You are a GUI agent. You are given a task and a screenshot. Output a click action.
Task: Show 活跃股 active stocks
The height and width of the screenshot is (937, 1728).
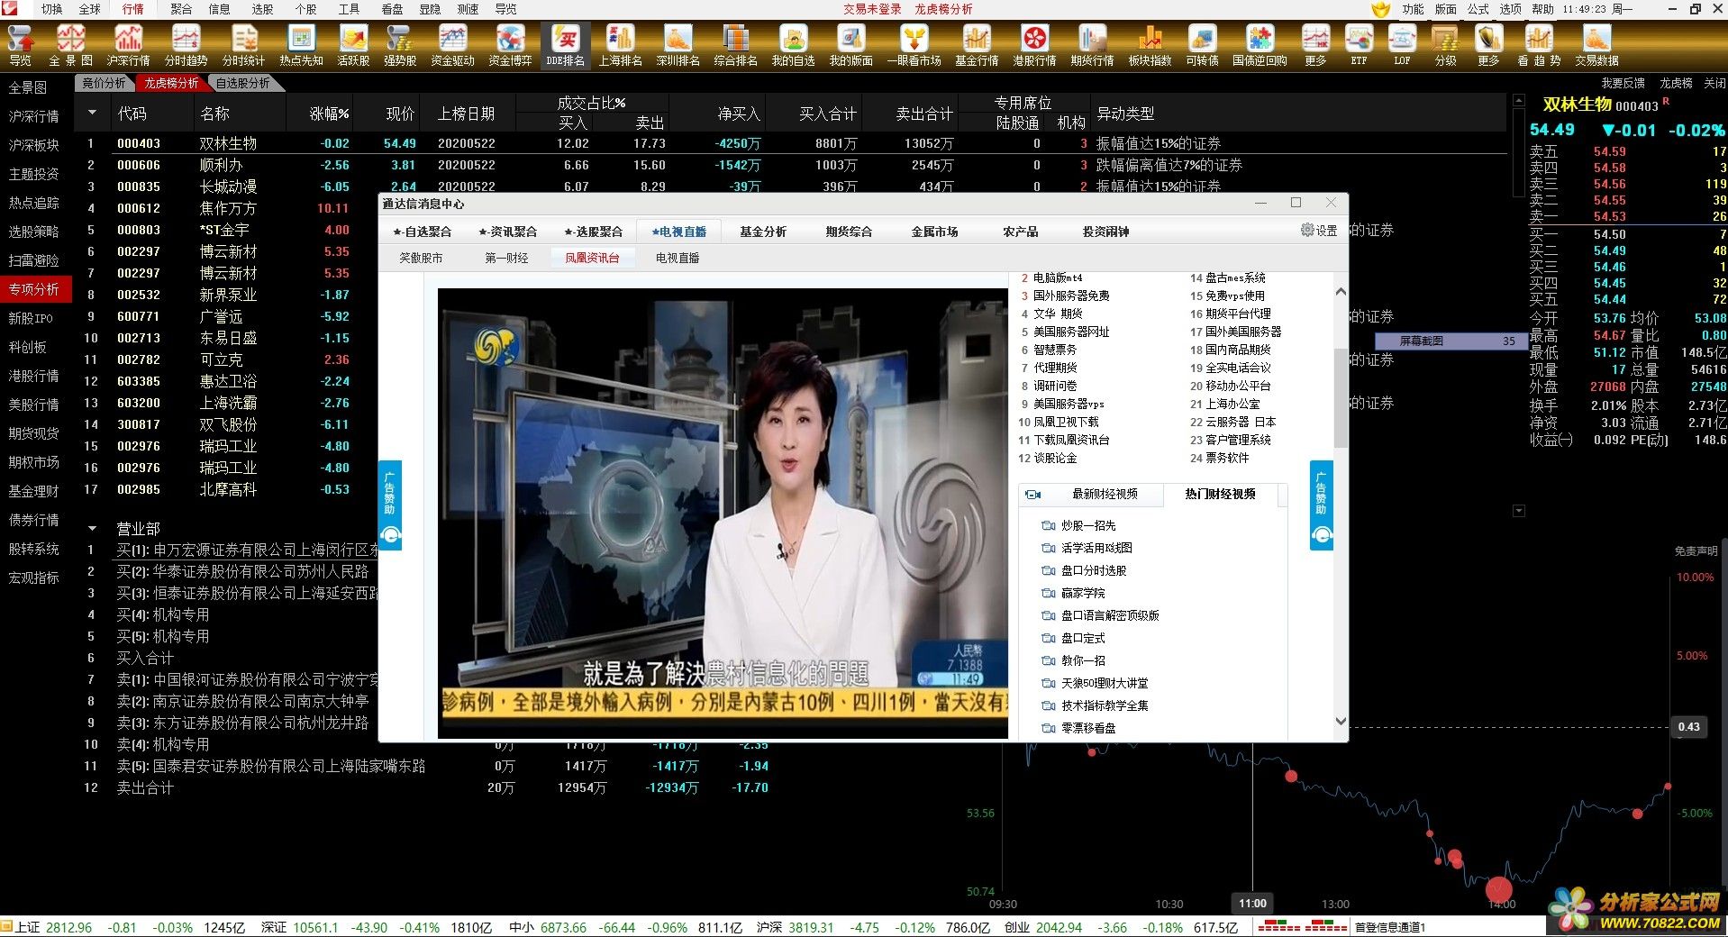pyautogui.click(x=353, y=45)
